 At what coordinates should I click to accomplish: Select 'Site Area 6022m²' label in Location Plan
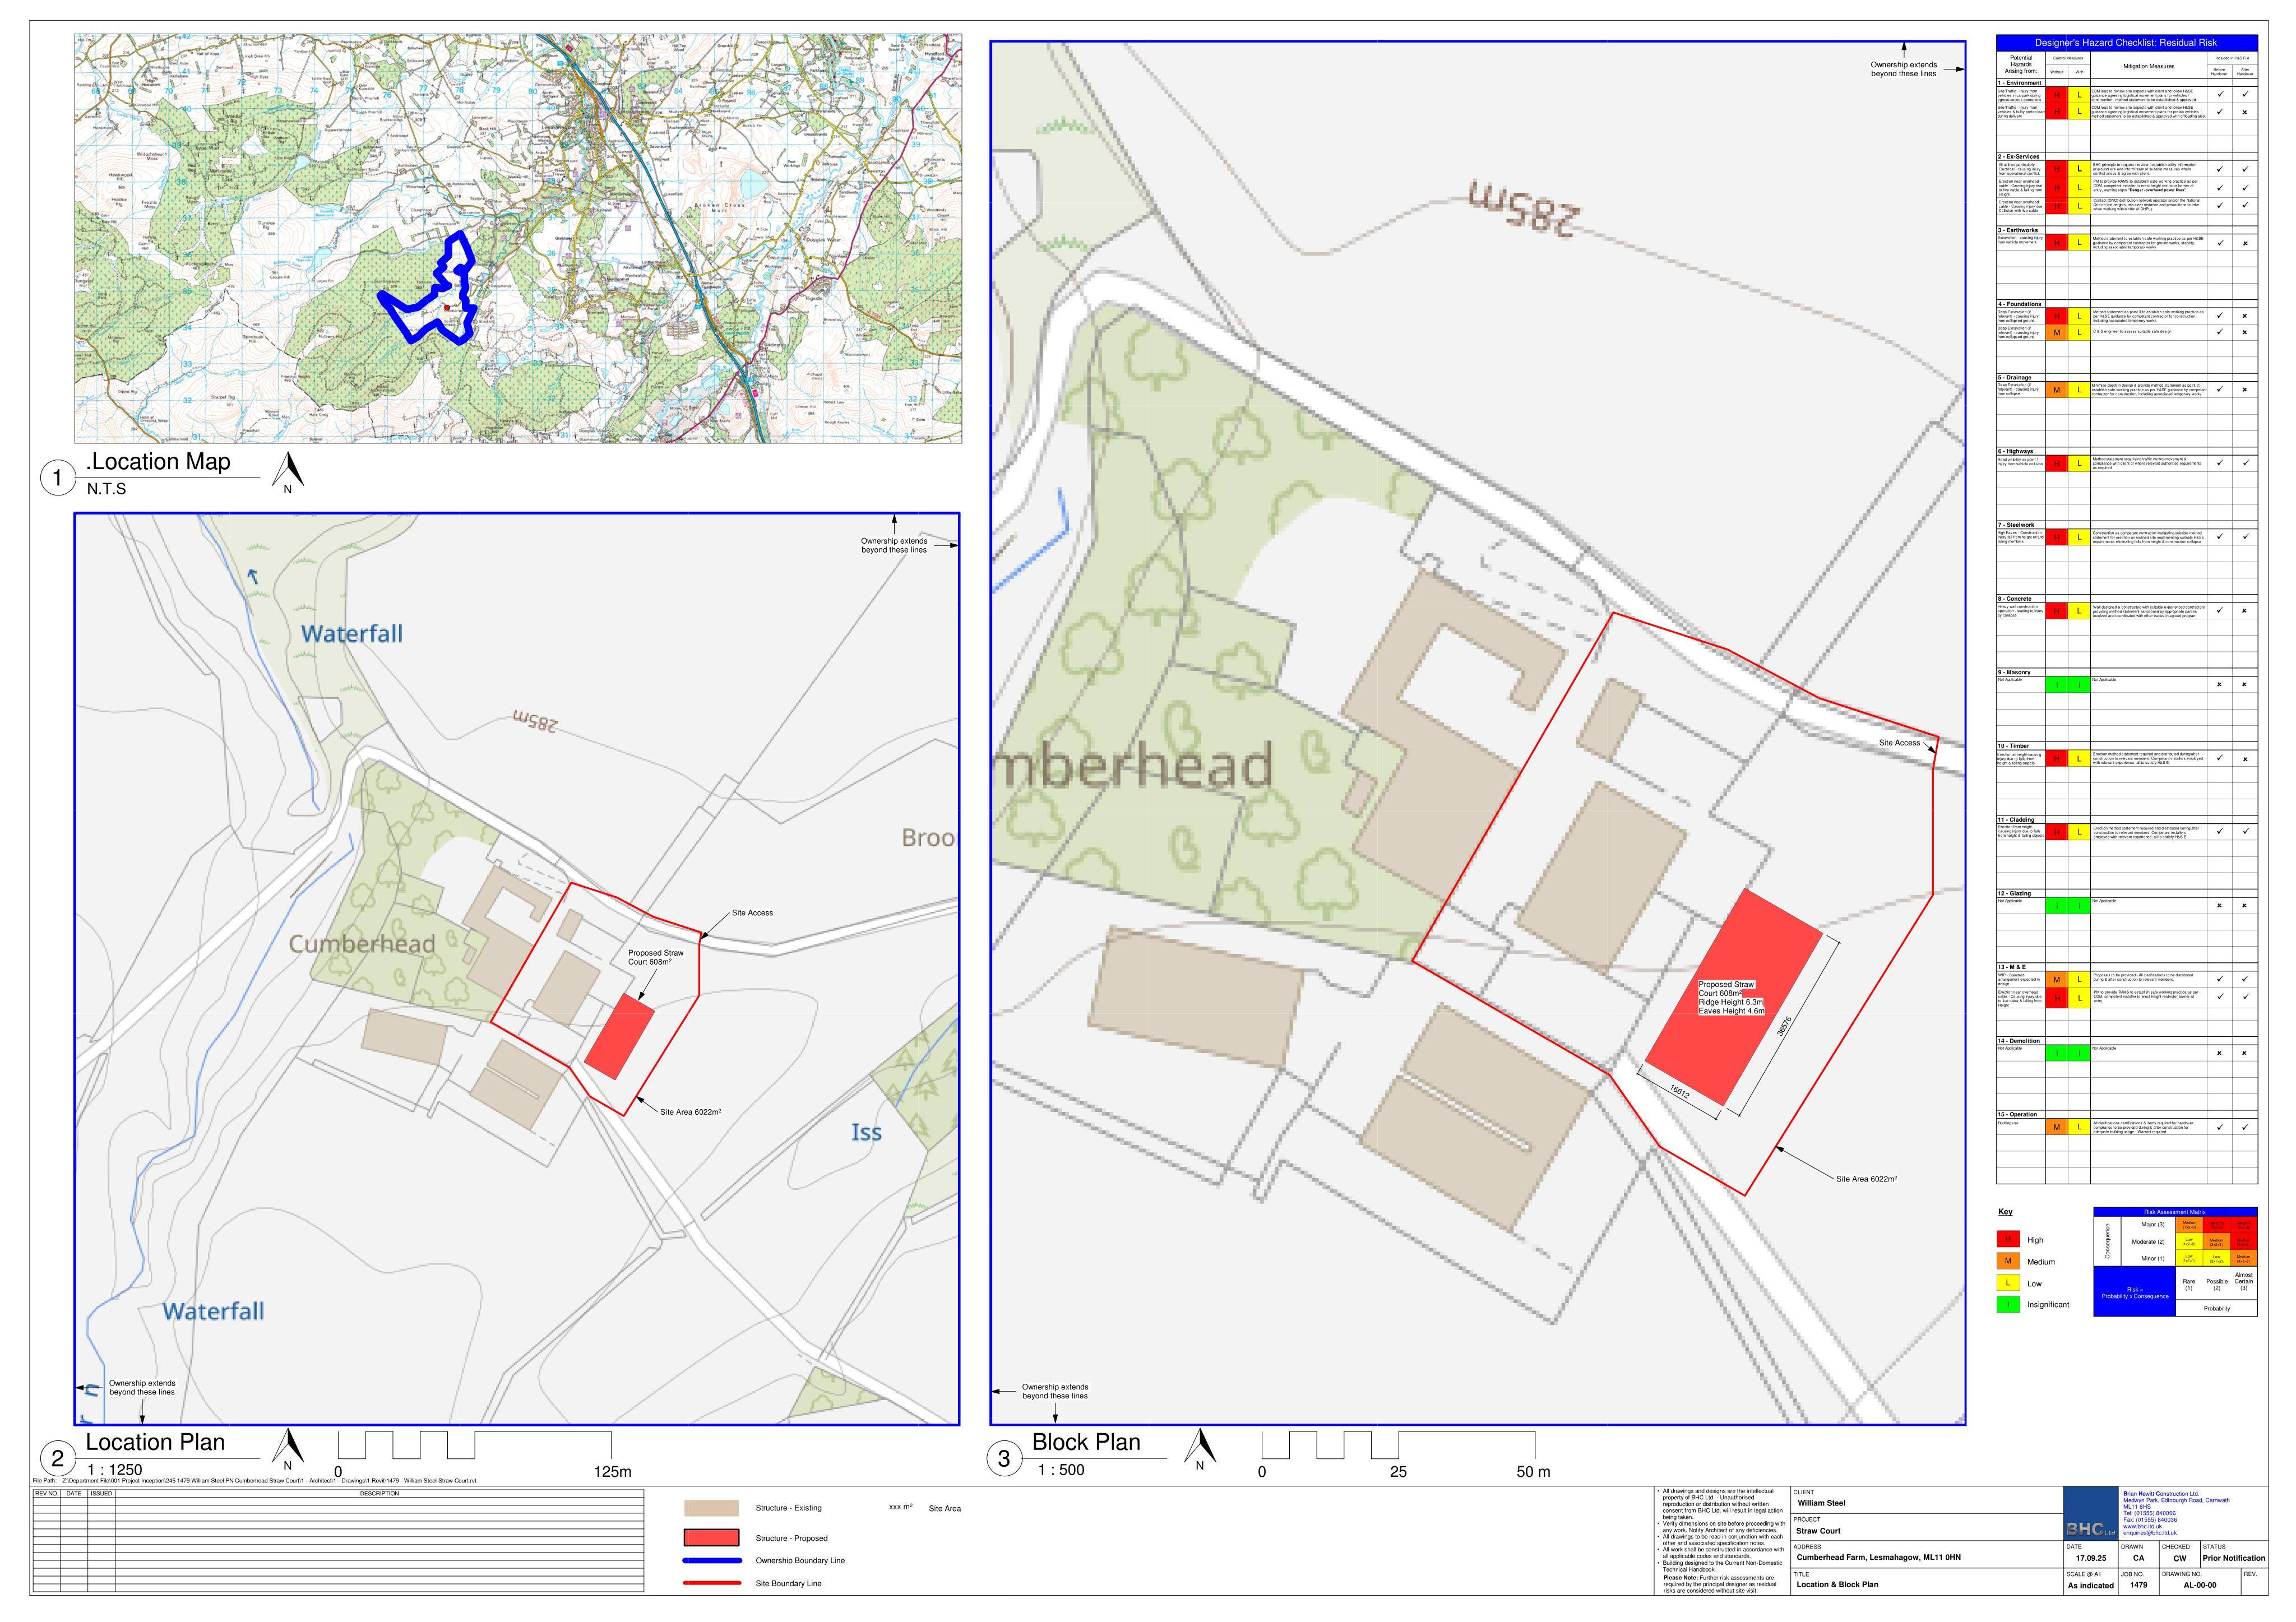pyautogui.click(x=690, y=1112)
